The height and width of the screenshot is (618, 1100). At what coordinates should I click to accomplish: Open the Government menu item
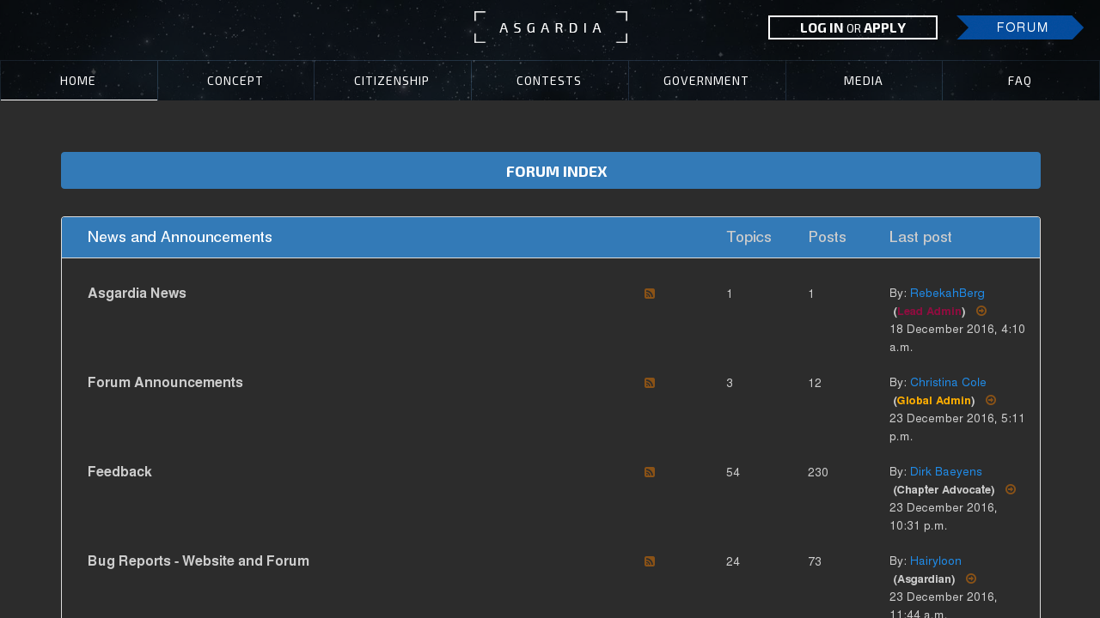click(x=706, y=81)
